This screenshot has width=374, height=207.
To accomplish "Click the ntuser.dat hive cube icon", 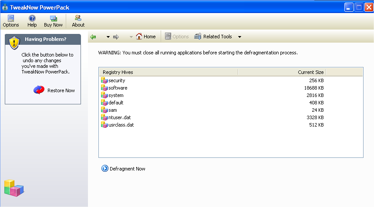I will coord(104,117).
